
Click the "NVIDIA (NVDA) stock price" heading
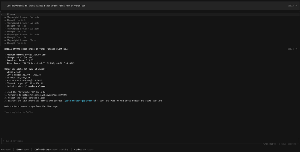36,49
